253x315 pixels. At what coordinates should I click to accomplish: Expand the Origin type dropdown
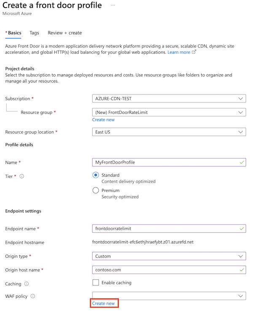[x=169, y=256]
